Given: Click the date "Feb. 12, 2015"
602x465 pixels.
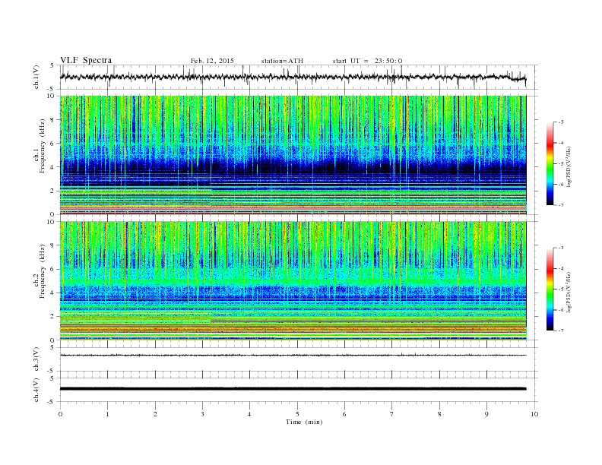Looking at the screenshot, I should (212, 61).
